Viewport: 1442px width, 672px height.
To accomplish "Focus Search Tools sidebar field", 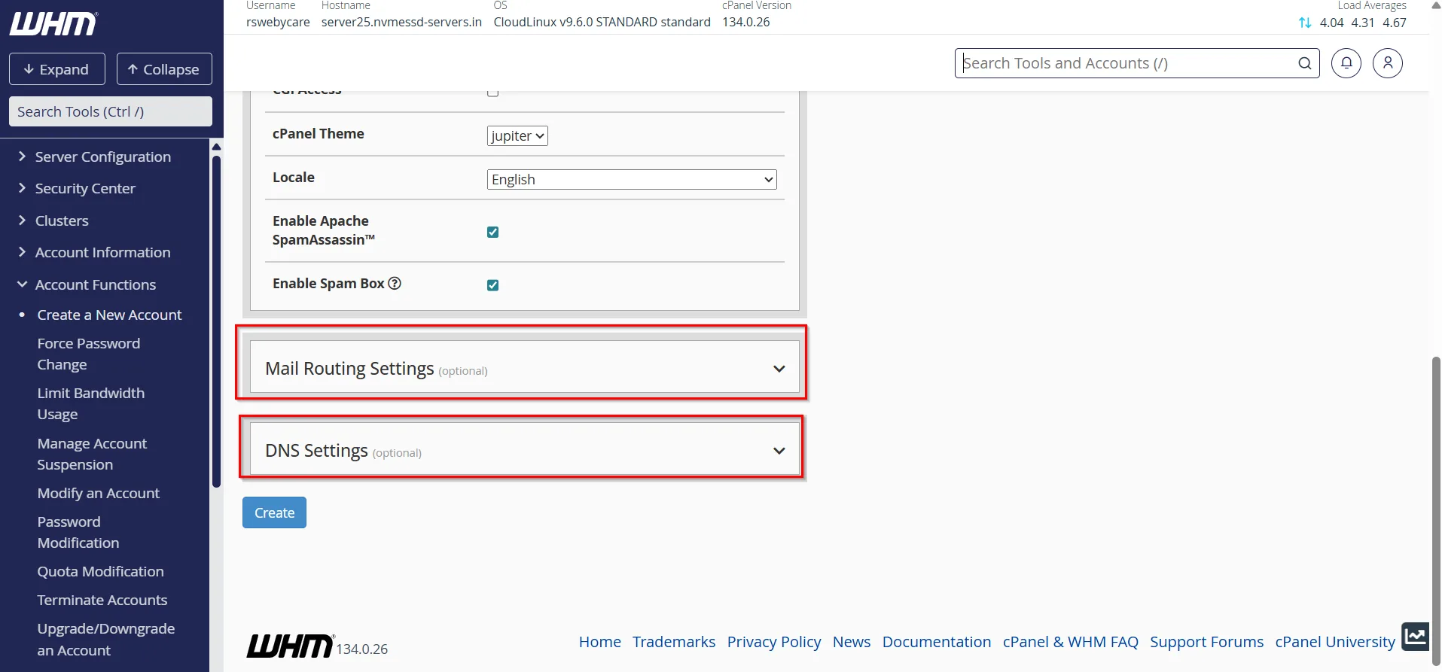I will (111, 111).
